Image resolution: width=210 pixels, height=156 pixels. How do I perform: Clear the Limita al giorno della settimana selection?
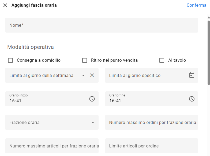(x=92, y=75)
